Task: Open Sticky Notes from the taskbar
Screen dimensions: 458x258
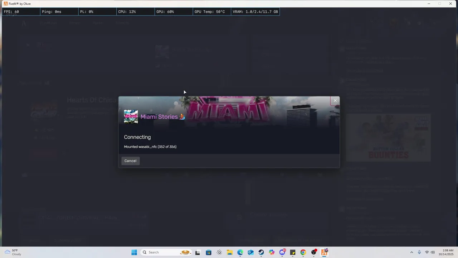Action: (x=293, y=252)
